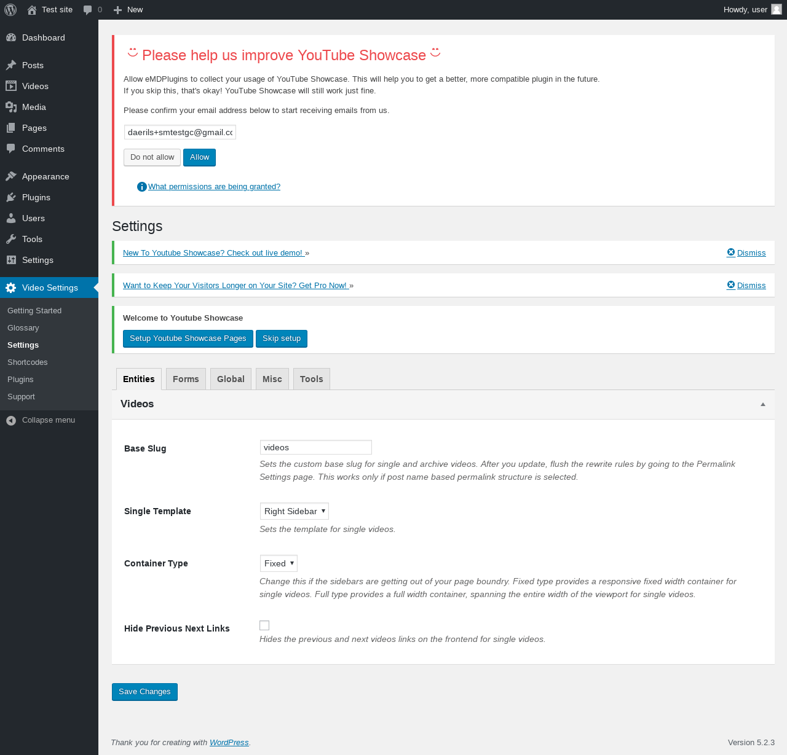Switch to the Tools tab

(312, 379)
